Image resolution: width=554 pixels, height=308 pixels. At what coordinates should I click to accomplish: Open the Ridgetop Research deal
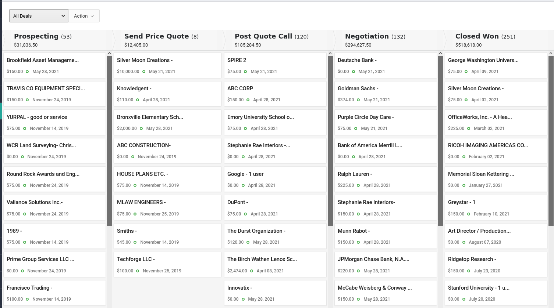click(496, 264)
